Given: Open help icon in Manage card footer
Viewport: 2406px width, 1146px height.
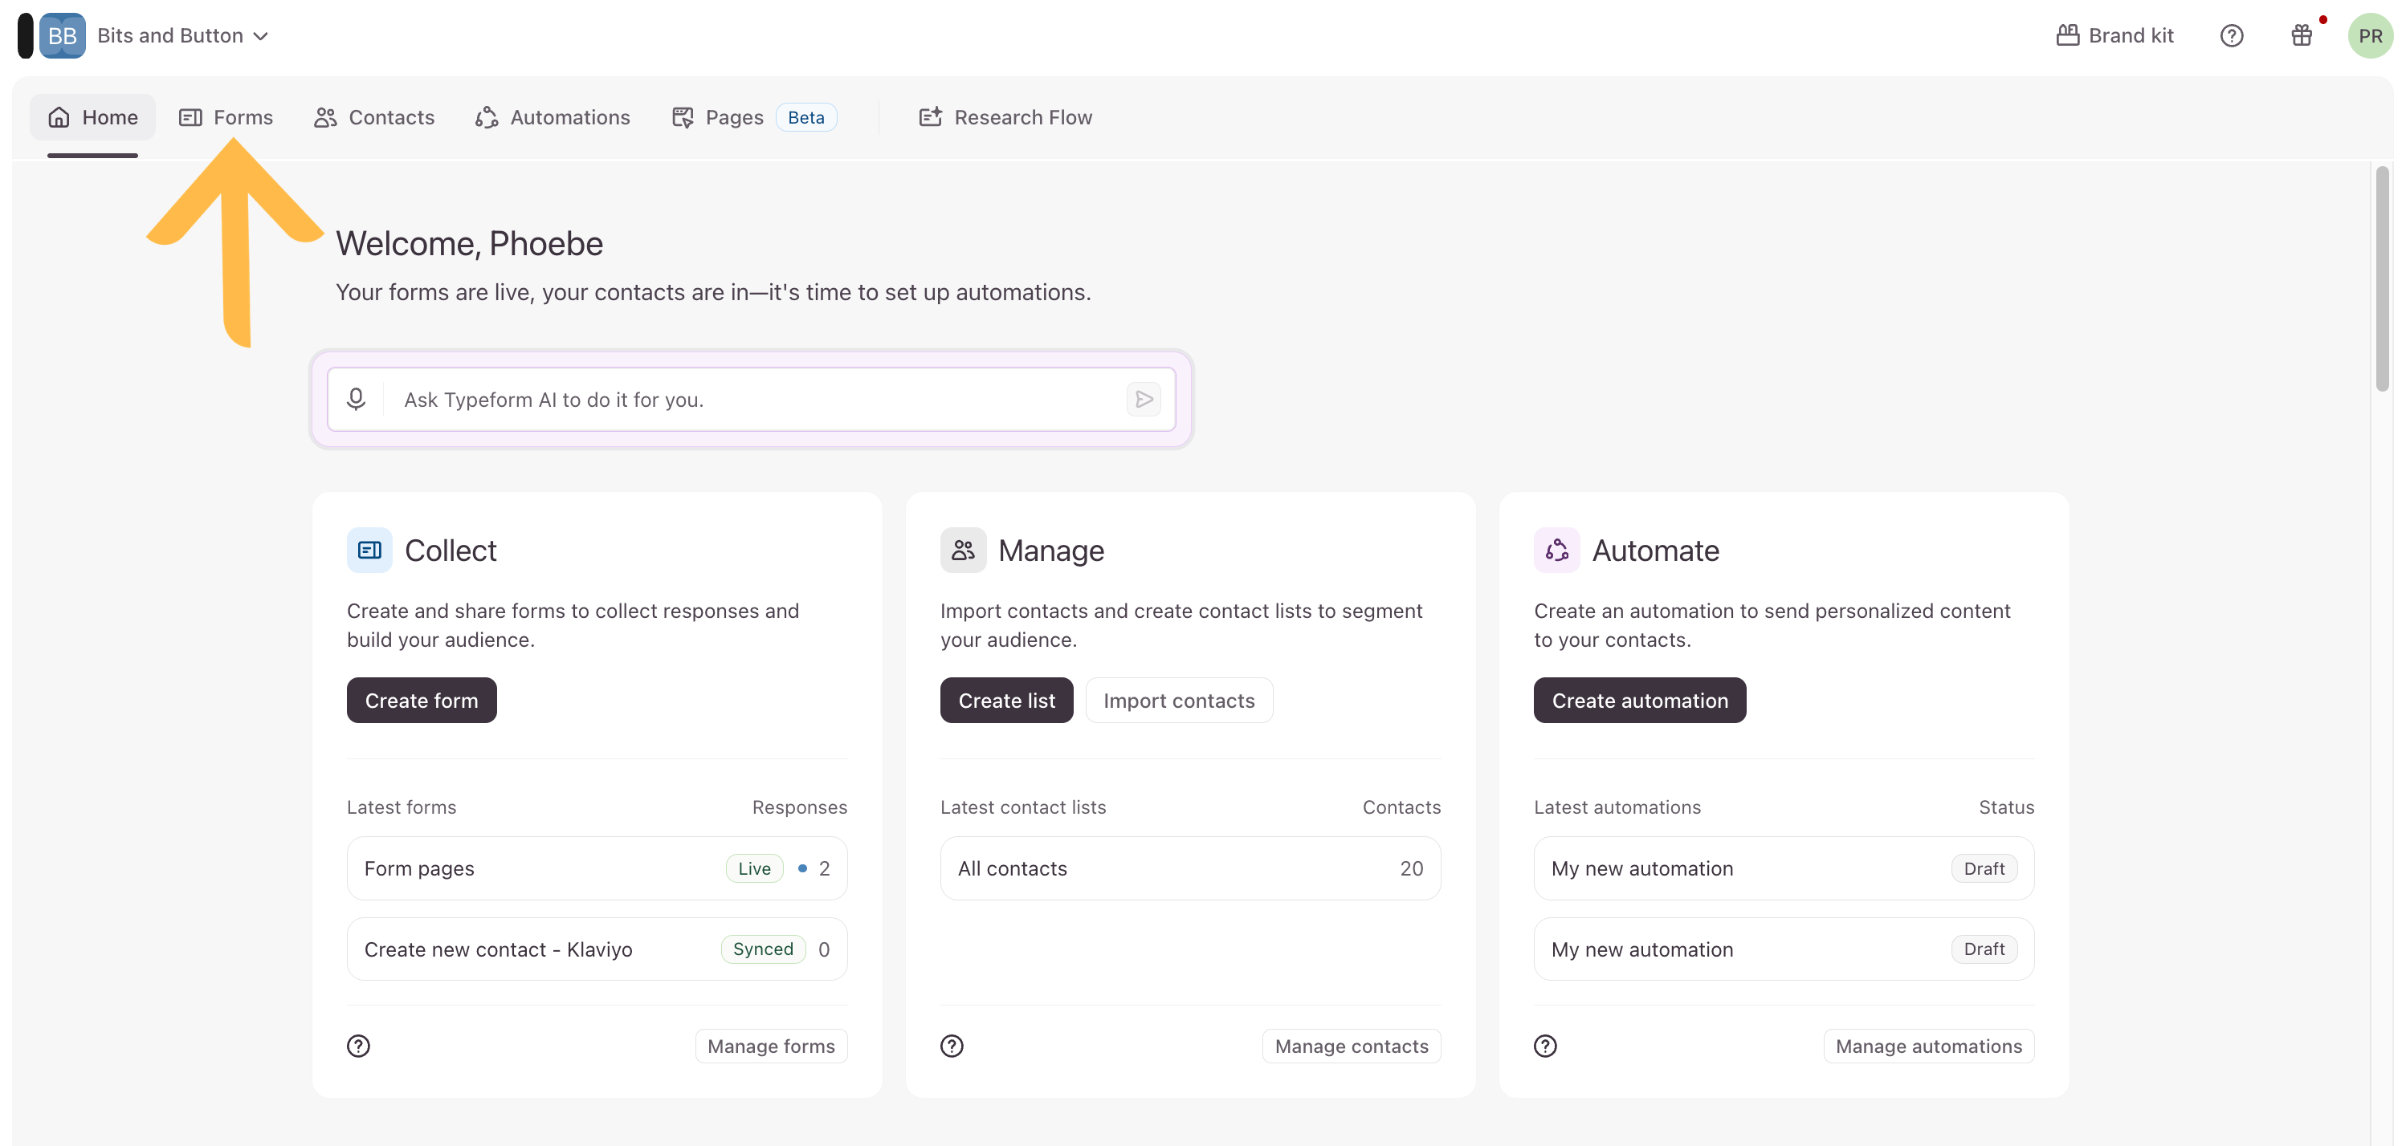Looking at the screenshot, I should tap(952, 1046).
